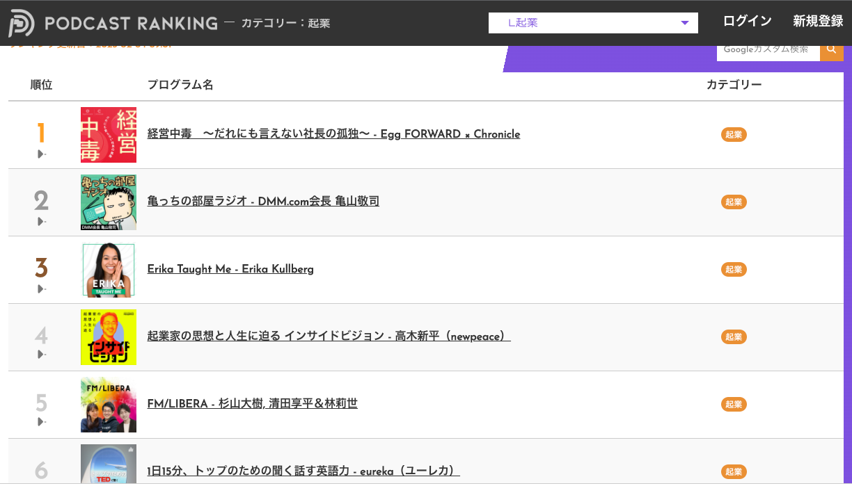Click the Podcast Ranking logo icon
This screenshot has width=852, height=486.
[x=22, y=23]
